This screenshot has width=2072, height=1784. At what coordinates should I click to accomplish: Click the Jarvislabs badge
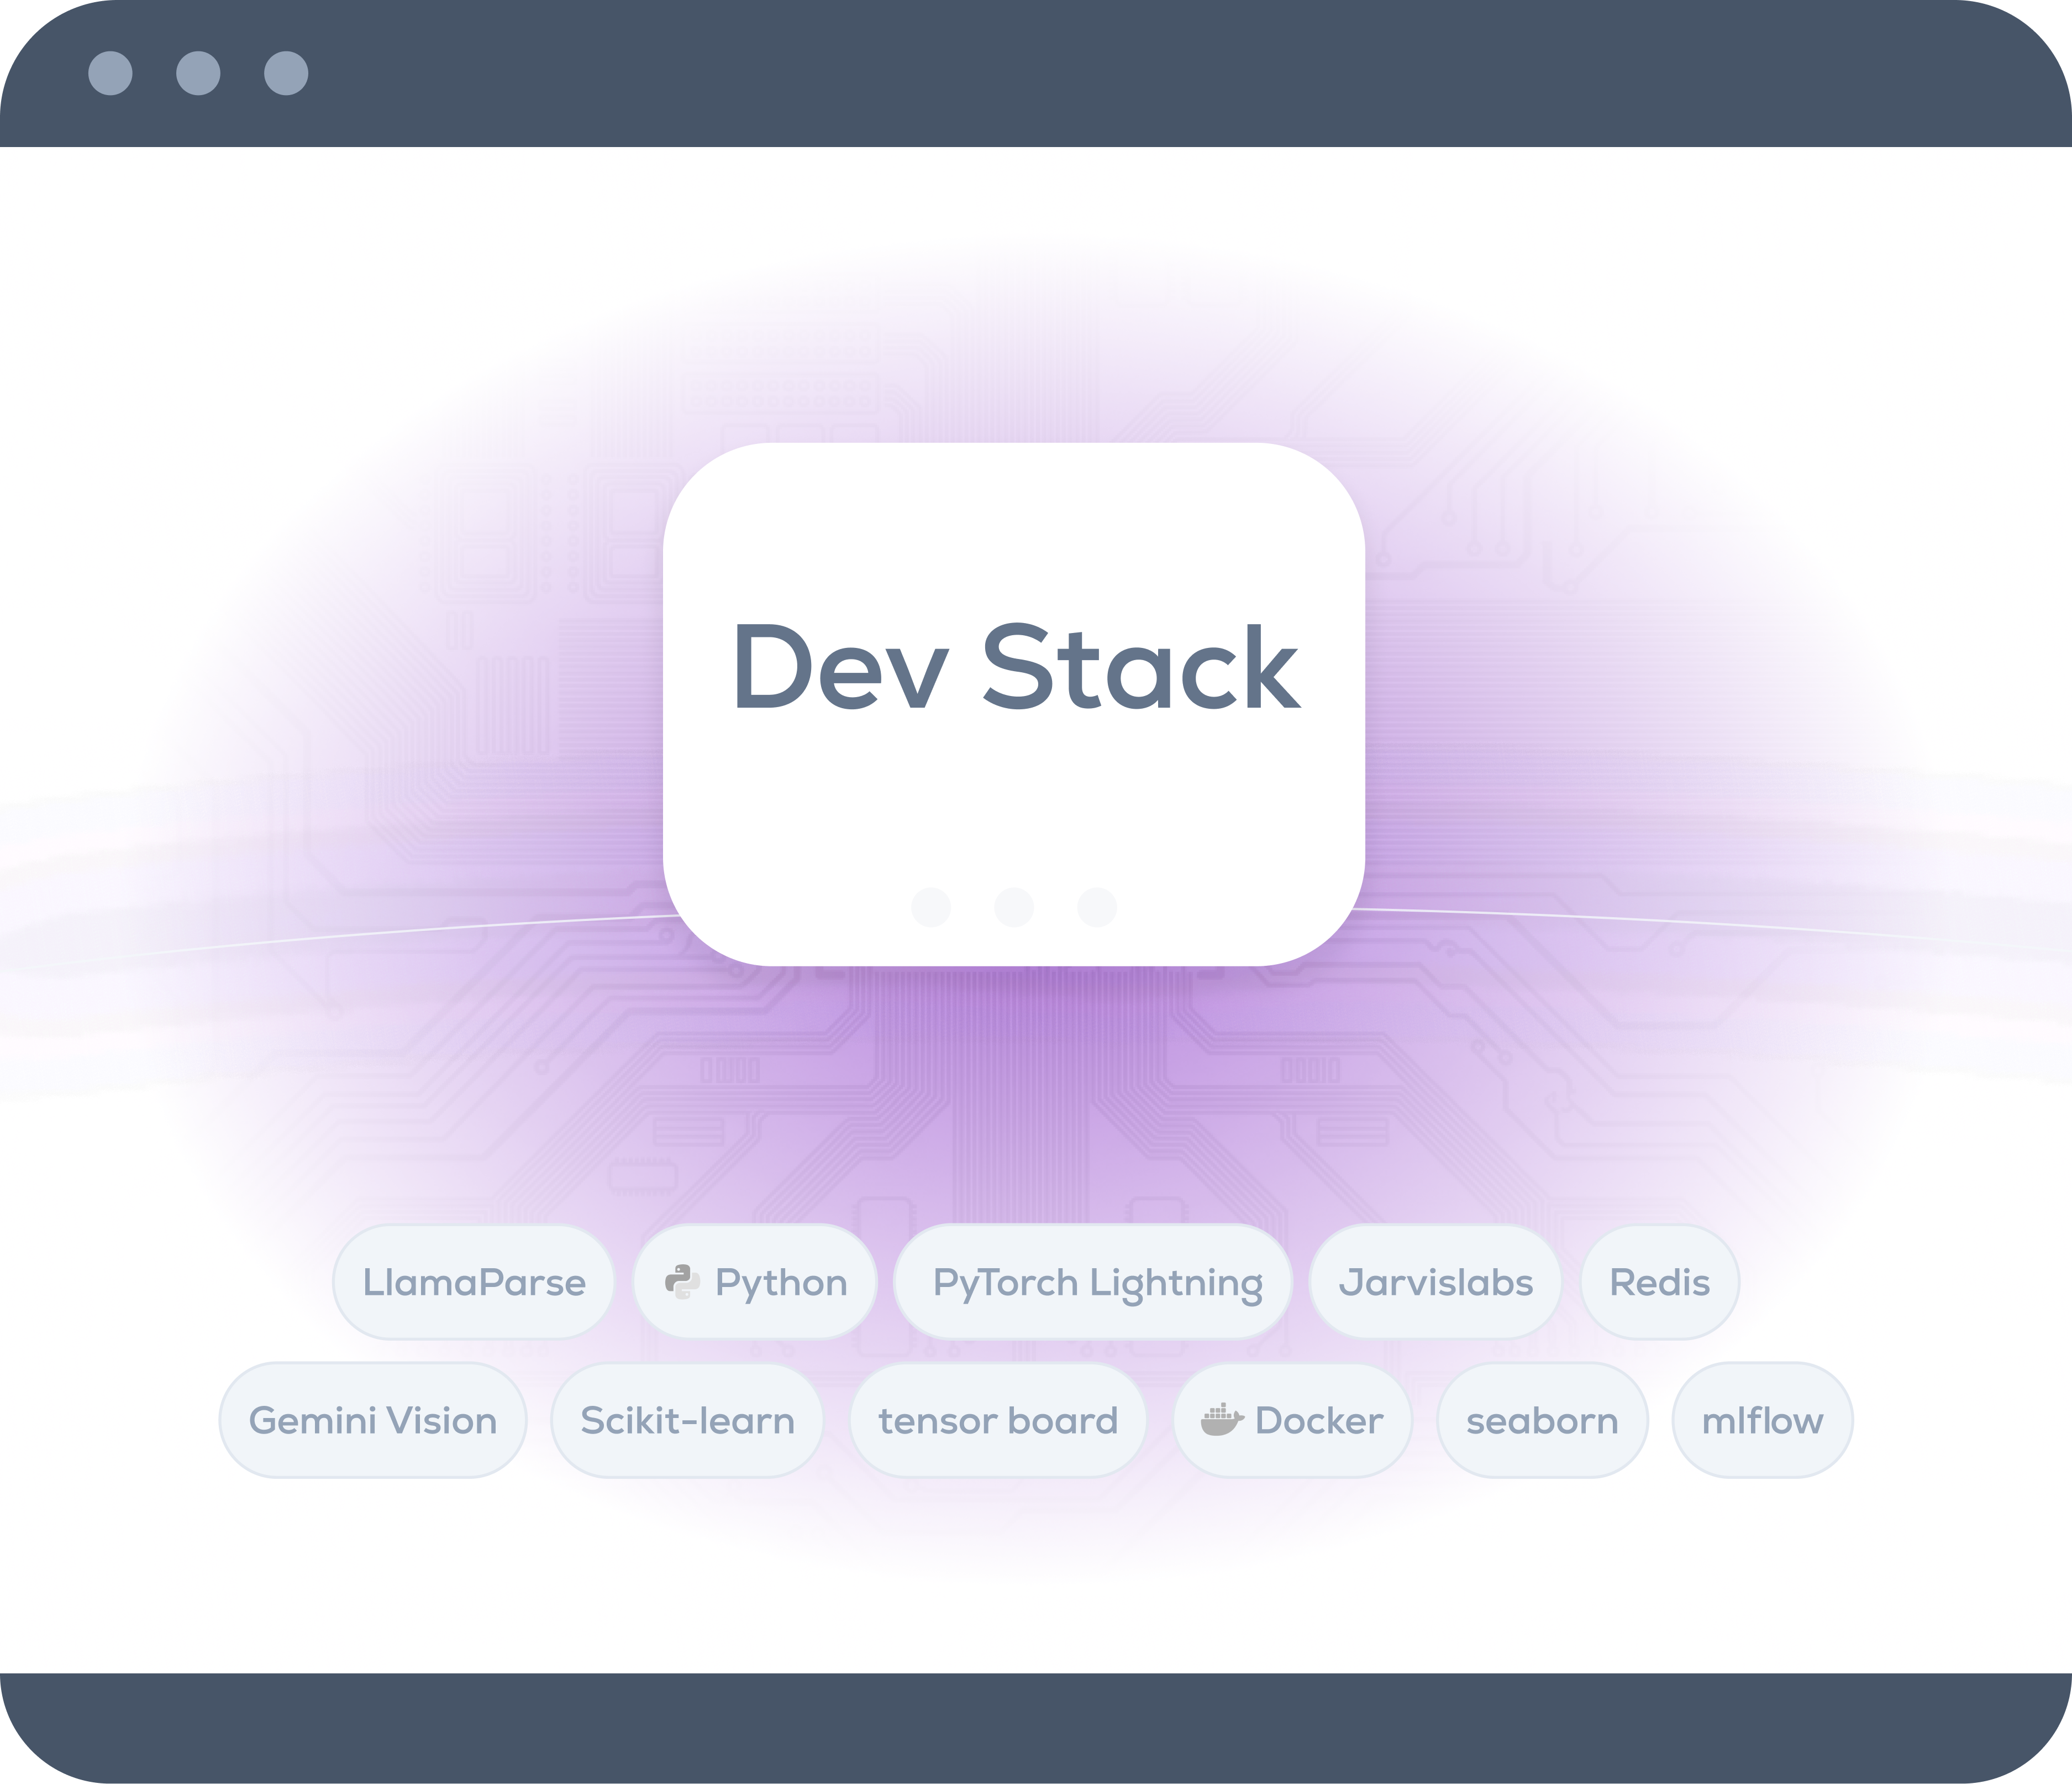(x=1436, y=1281)
